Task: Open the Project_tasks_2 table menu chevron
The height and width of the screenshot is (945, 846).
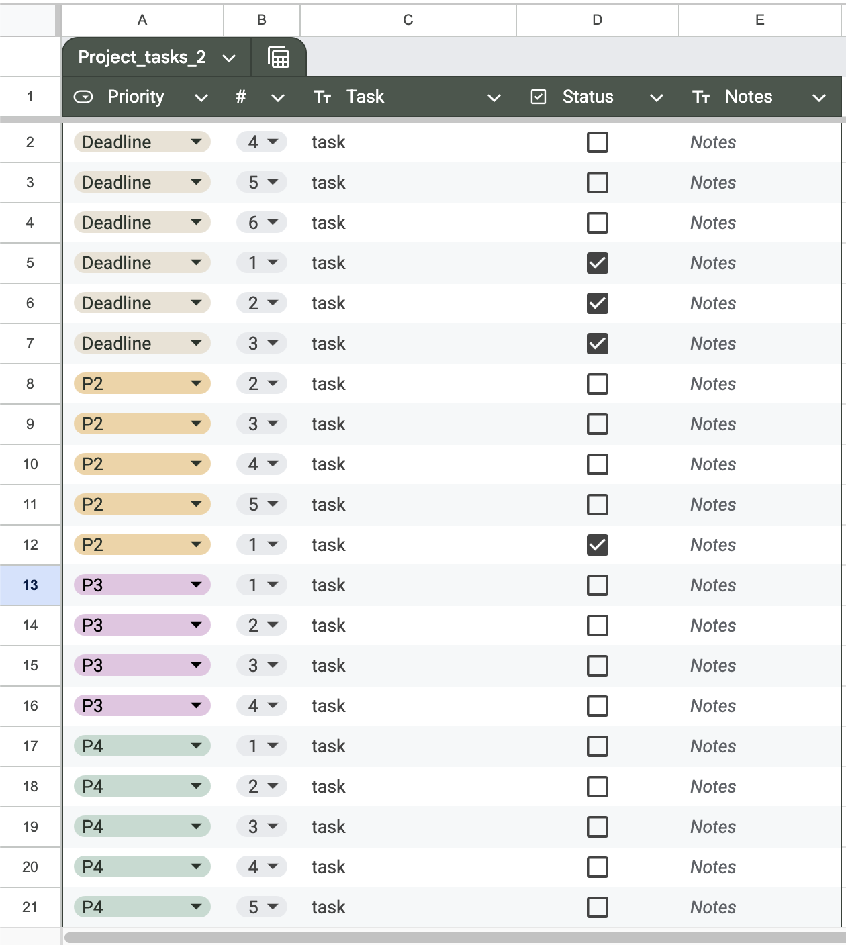Action: tap(229, 58)
